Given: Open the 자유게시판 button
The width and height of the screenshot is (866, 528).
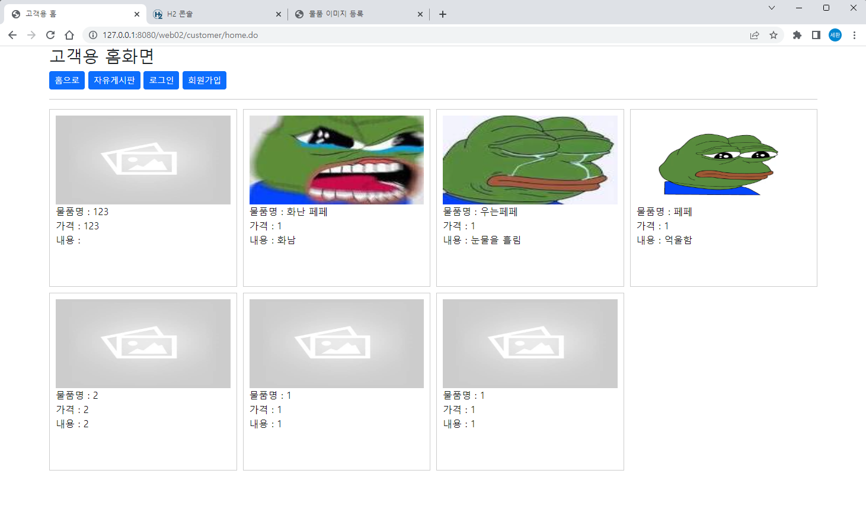Looking at the screenshot, I should coord(114,80).
